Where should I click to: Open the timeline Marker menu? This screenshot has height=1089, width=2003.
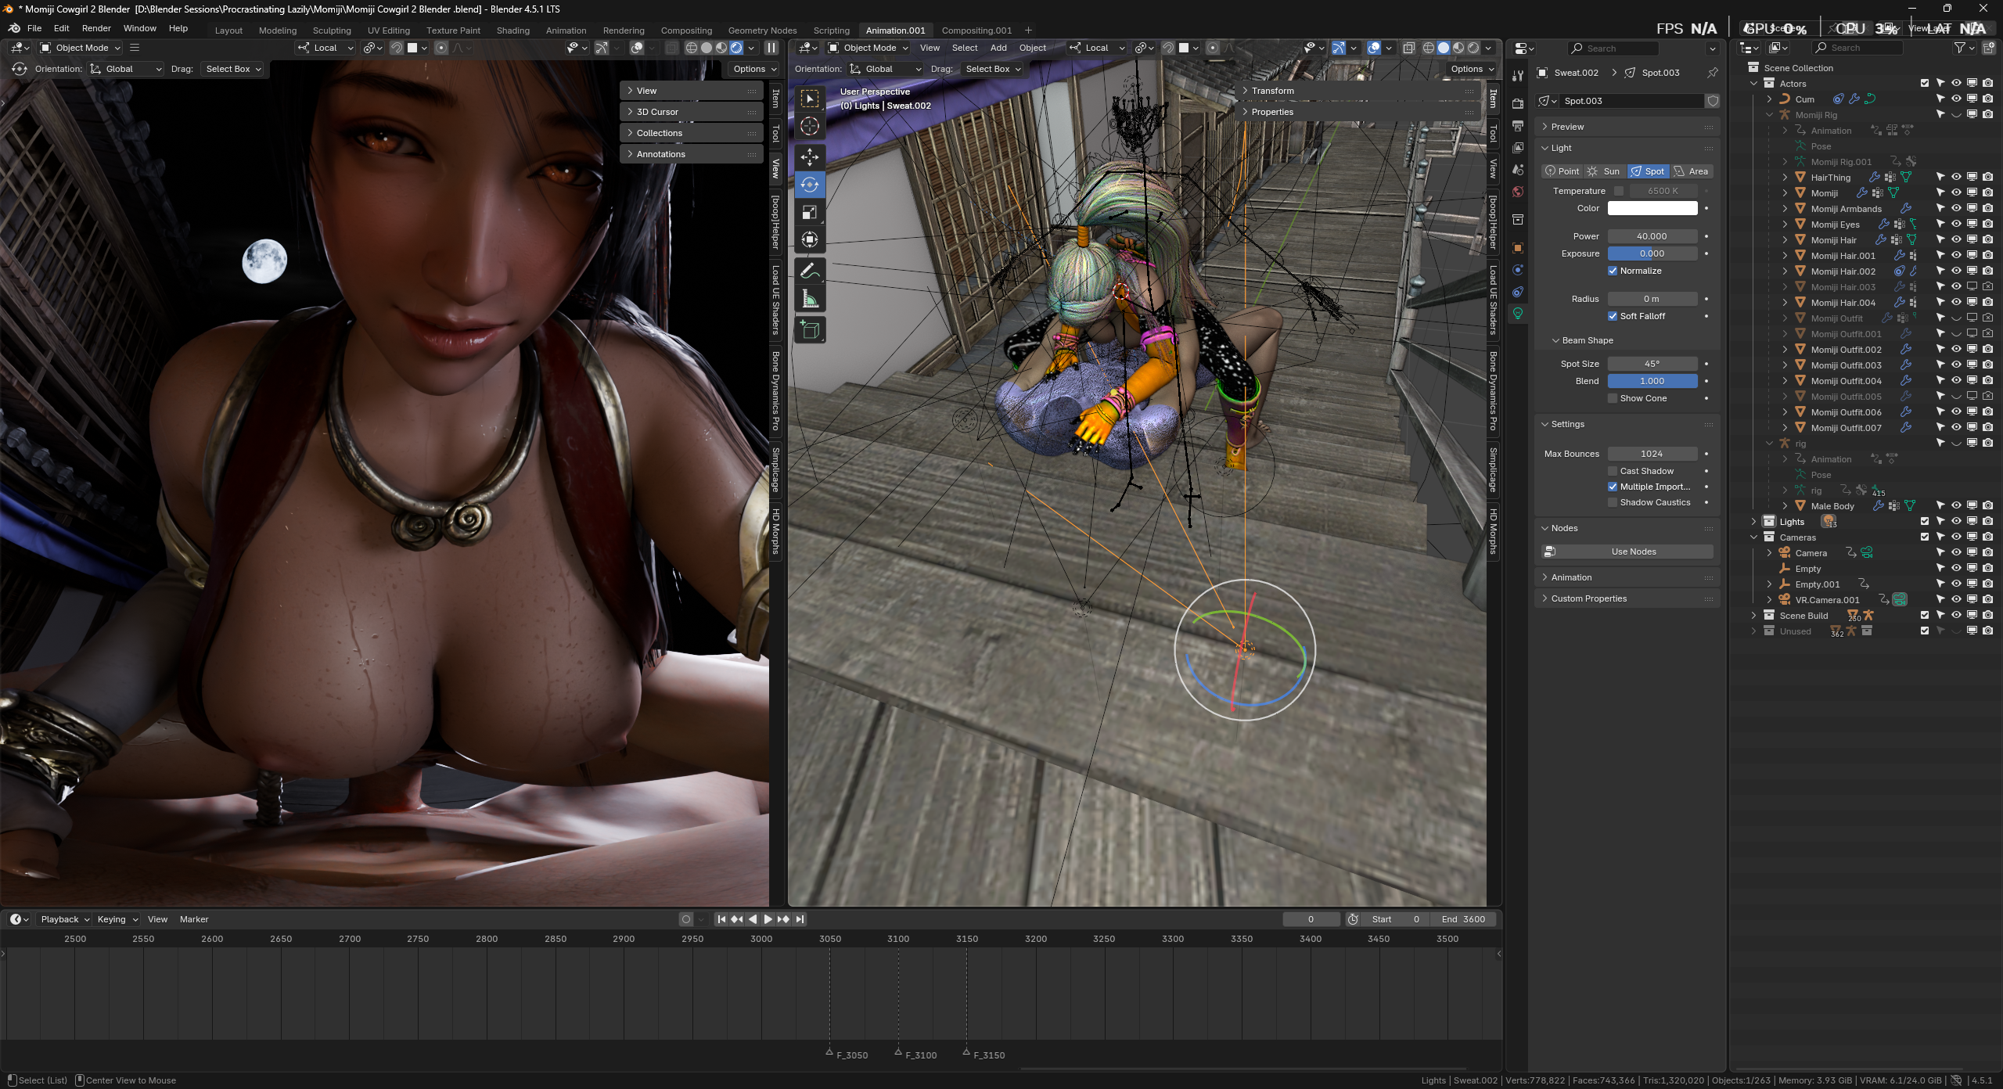point(194,919)
